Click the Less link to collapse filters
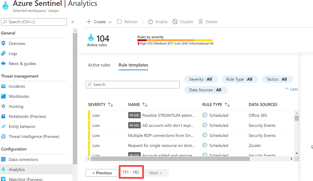Viewport: 313px width, 181px height. [291, 89]
